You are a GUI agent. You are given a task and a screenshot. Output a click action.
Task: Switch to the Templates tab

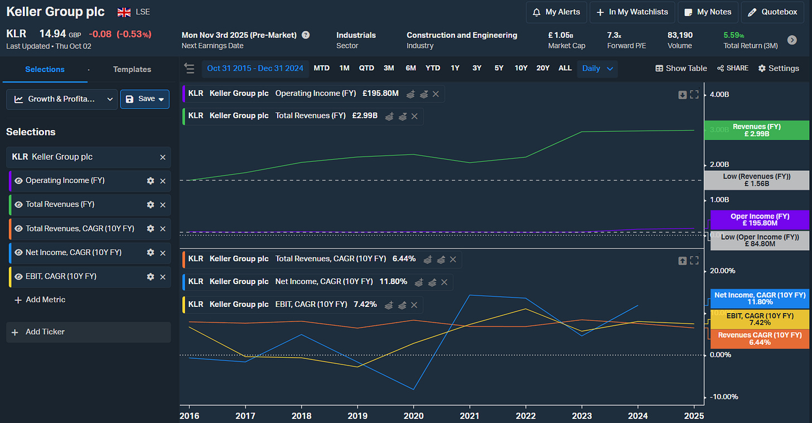pyautogui.click(x=132, y=70)
